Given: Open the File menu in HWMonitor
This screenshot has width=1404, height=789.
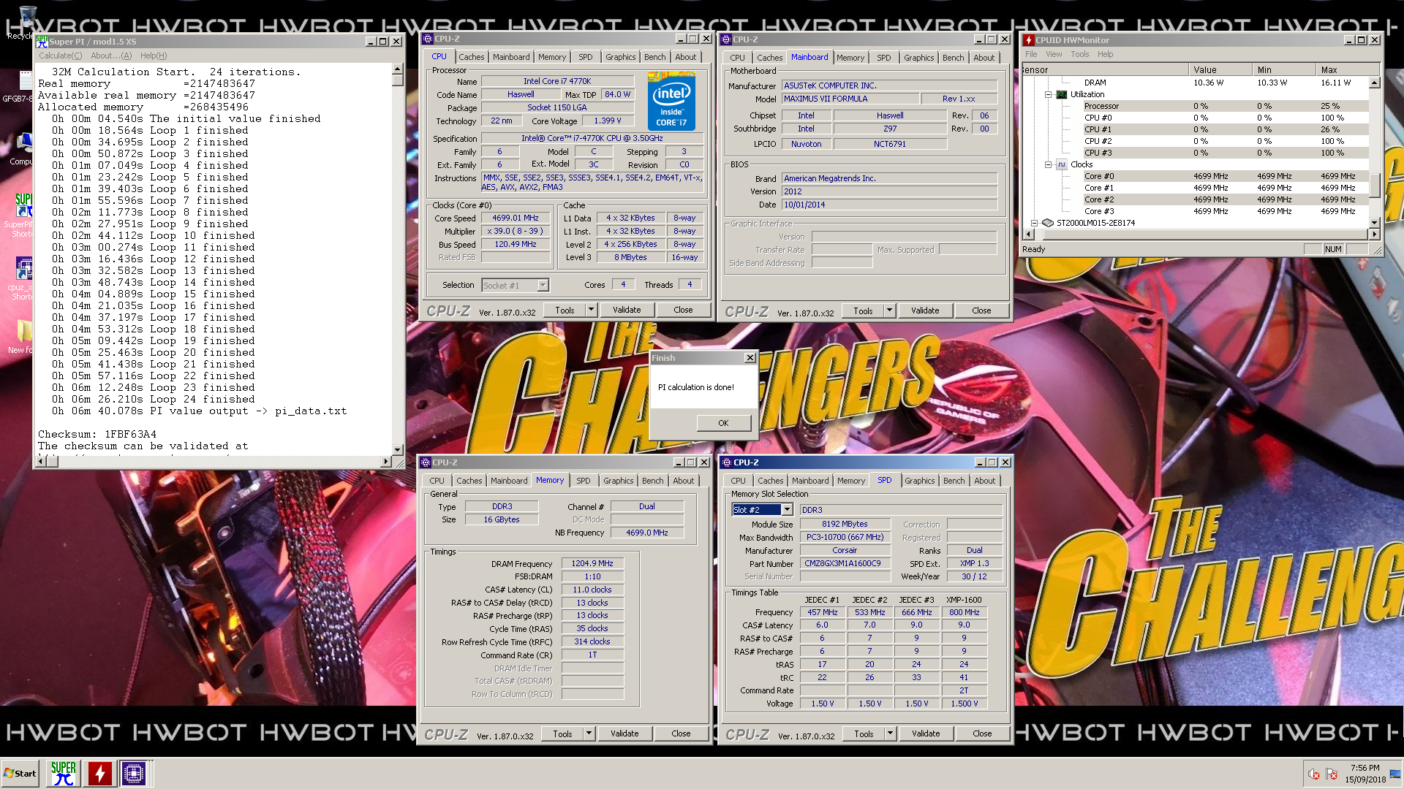Looking at the screenshot, I should tap(1031, 54).
